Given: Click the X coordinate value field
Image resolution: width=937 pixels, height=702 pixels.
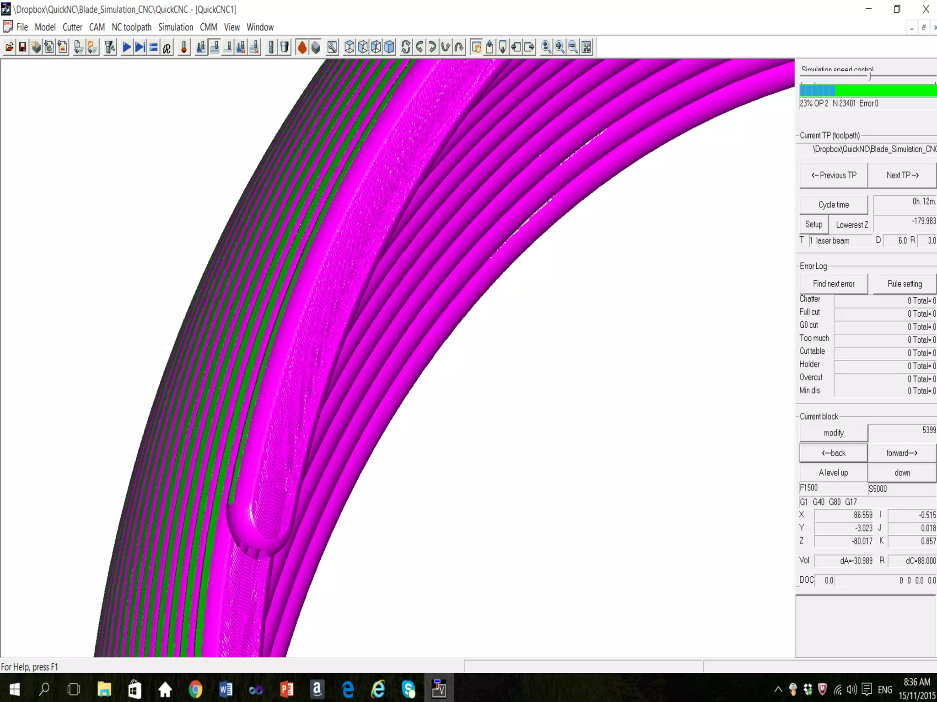Looking at the screenshot, I should click(844, 515).
